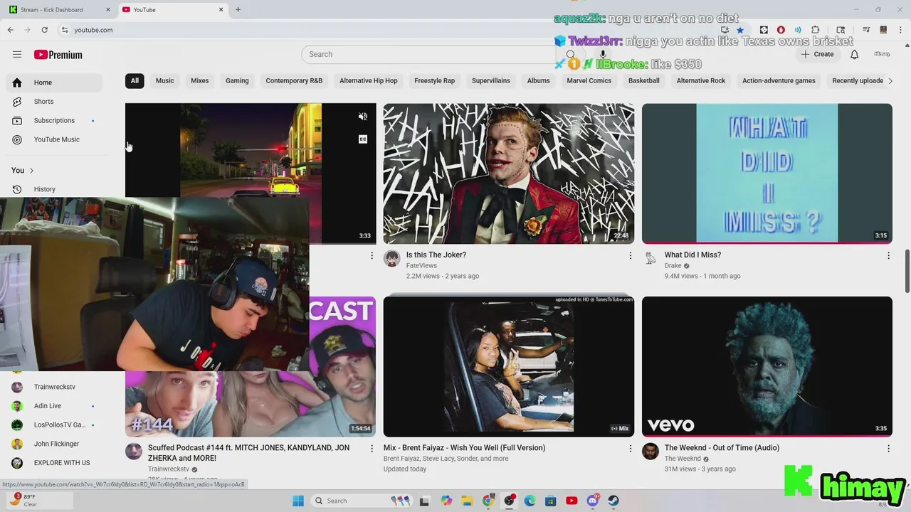The image size is (911, 512).
Task: Open the browser extensions puzzle icon
Action: click(816, 30)
